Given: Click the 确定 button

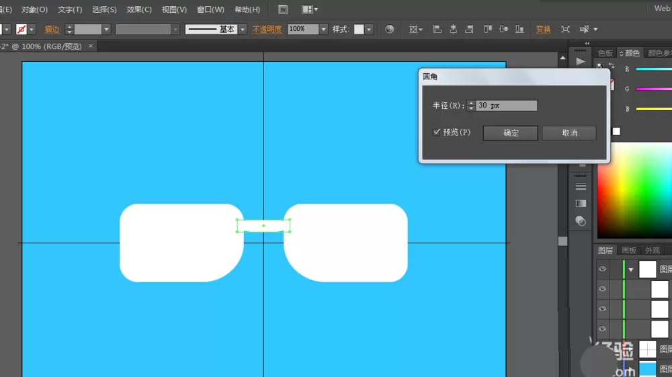Looking at the screenshot, I should coord(511,133).
